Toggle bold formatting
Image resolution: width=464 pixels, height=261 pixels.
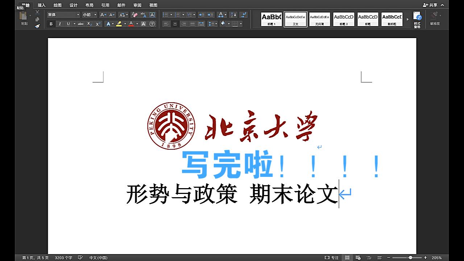[x=51, y=24]
